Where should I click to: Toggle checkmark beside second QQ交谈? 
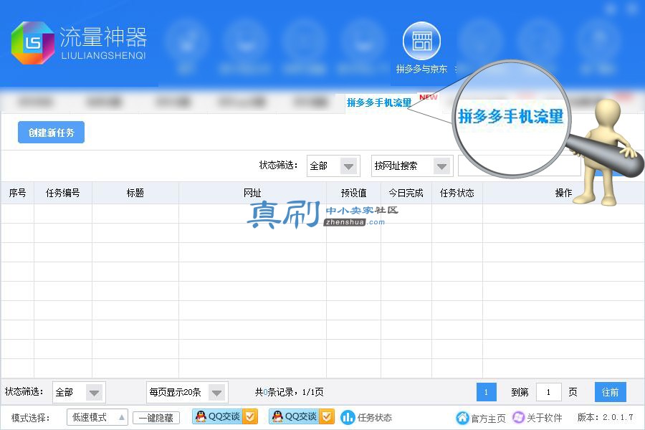tap(327, 416)
